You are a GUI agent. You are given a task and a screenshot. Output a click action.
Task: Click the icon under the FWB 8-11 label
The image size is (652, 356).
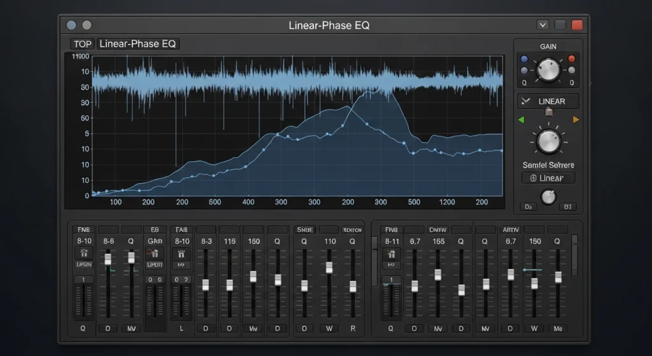tap(392, 253)
